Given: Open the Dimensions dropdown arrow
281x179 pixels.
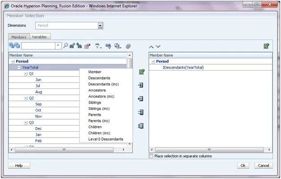Looking at the screenshot, I should (100, 25).
